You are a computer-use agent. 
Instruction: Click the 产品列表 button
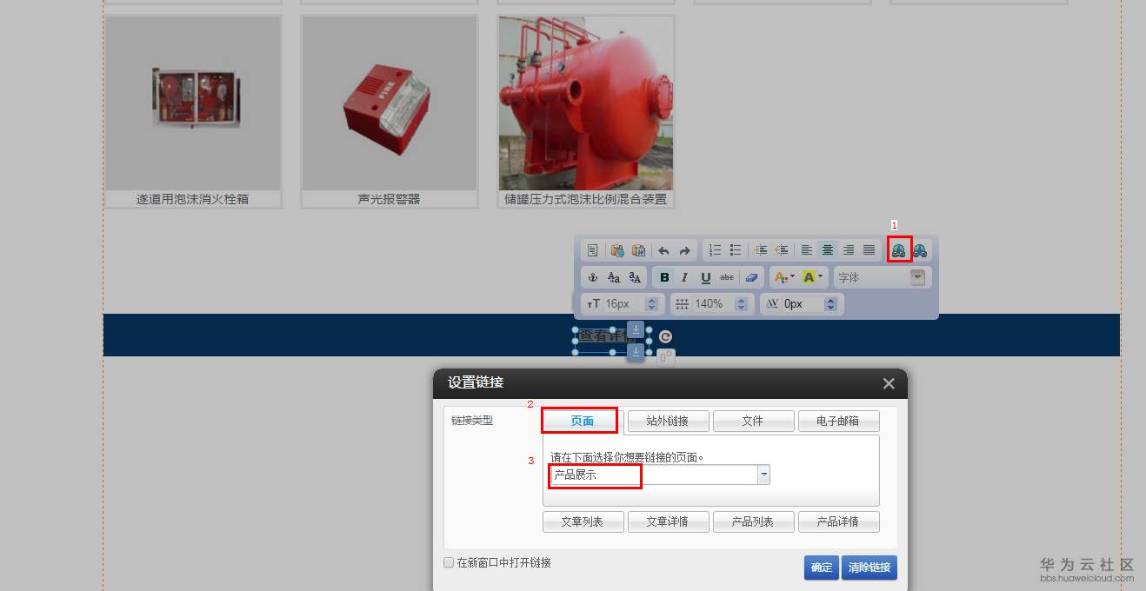pos(753,521)
